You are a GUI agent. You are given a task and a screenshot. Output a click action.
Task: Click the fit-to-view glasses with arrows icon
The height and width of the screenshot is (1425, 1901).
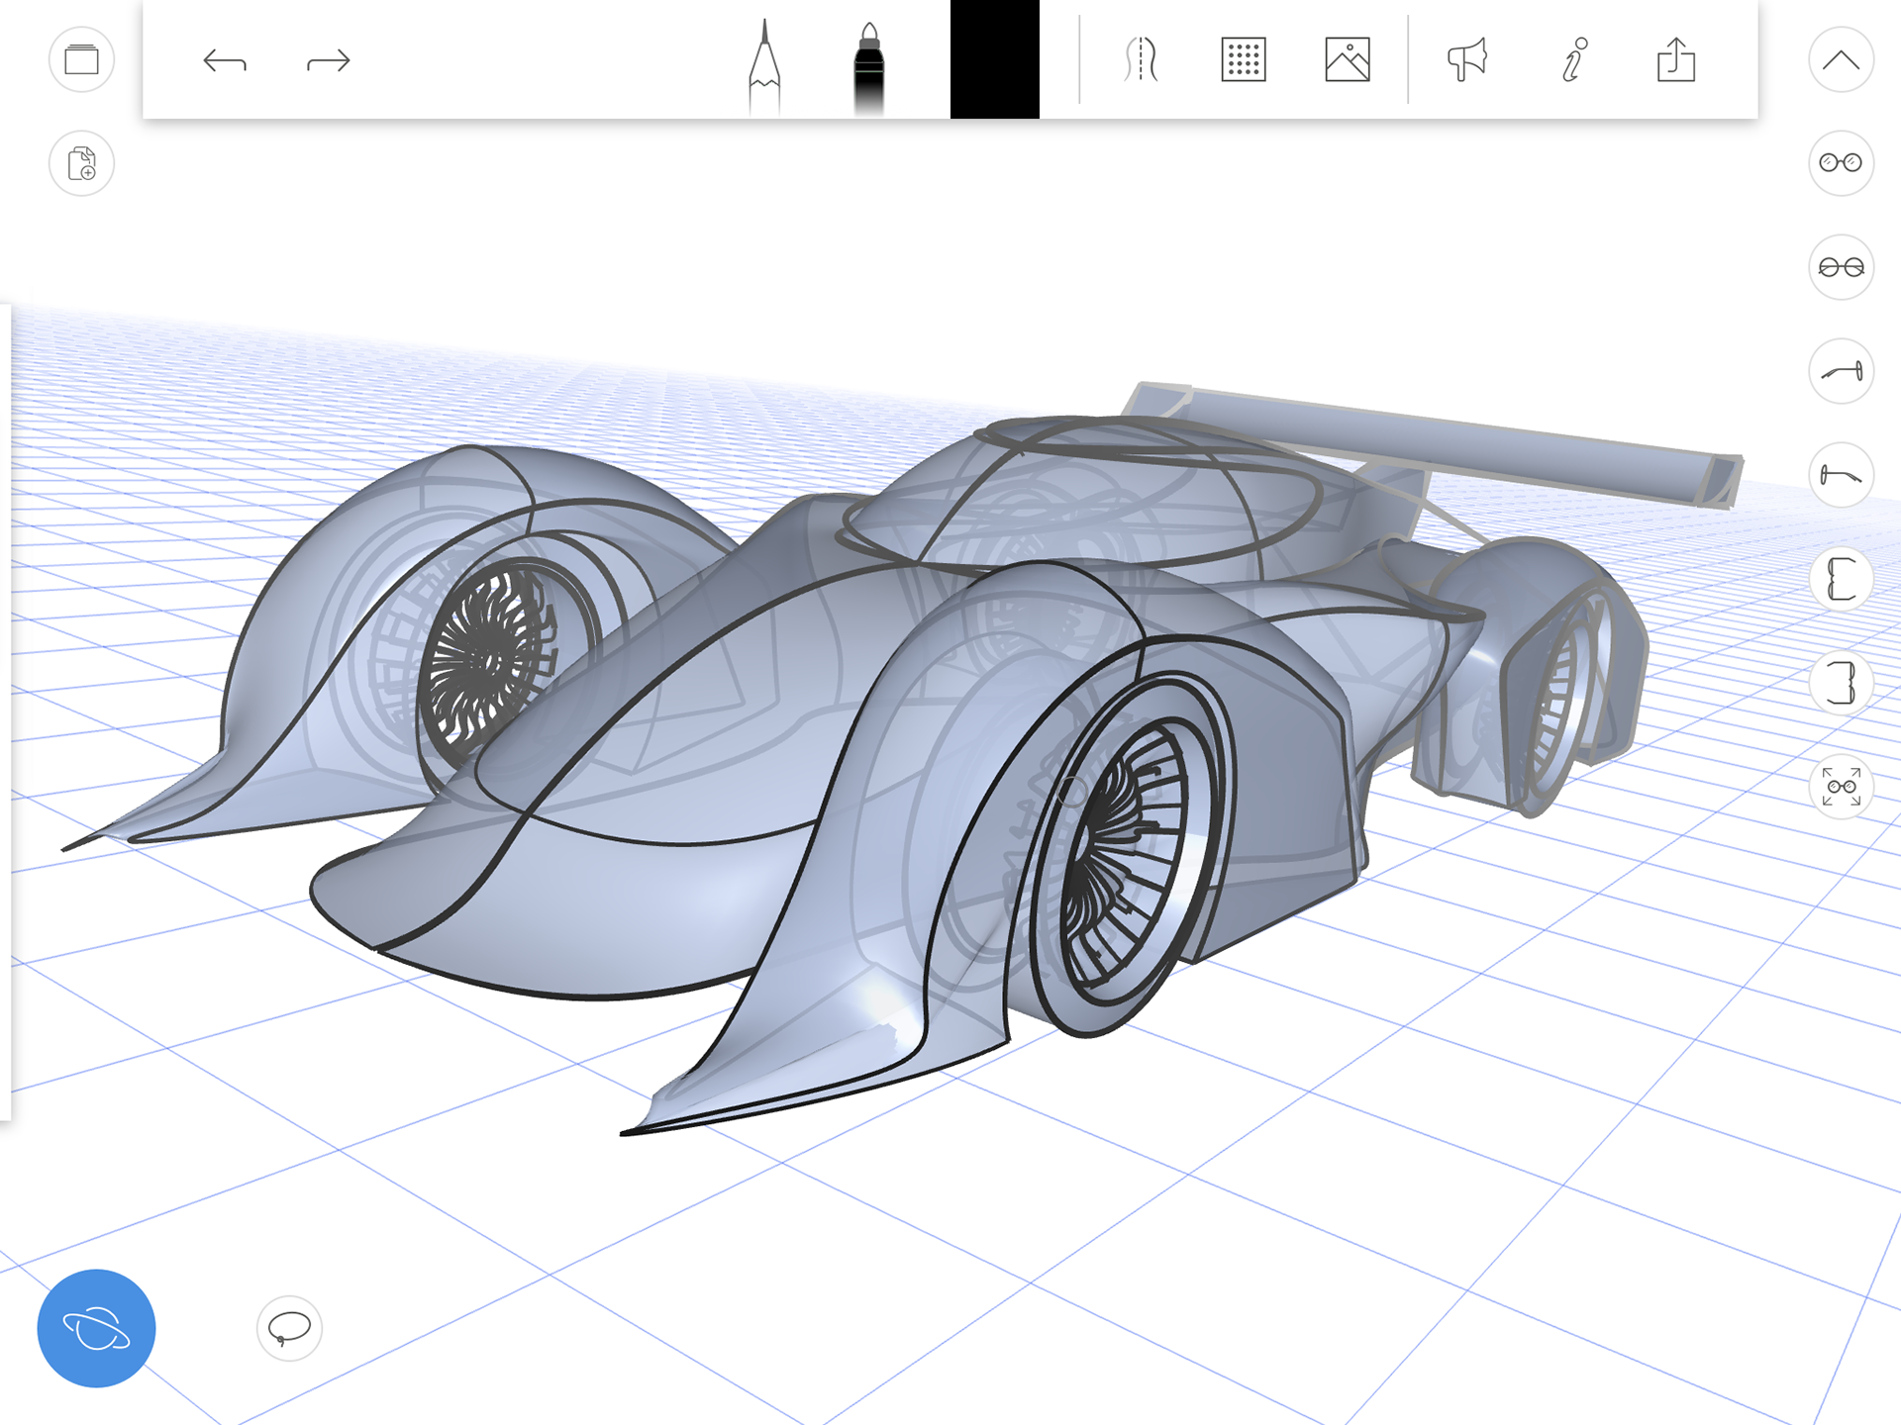[x=1842, y=787]
